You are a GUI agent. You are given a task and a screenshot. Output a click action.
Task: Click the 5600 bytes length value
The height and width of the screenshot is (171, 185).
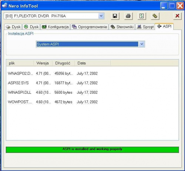[63, 93]
